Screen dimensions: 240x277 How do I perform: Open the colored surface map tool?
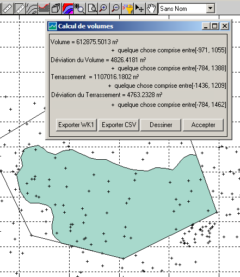67,8
